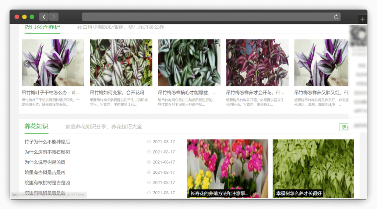Open article title 吊竹梅怎样养才会开花

[255, 93]
